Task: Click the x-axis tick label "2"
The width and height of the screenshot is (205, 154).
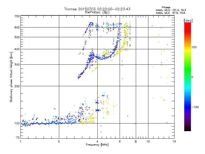Action: click(59, 141)
